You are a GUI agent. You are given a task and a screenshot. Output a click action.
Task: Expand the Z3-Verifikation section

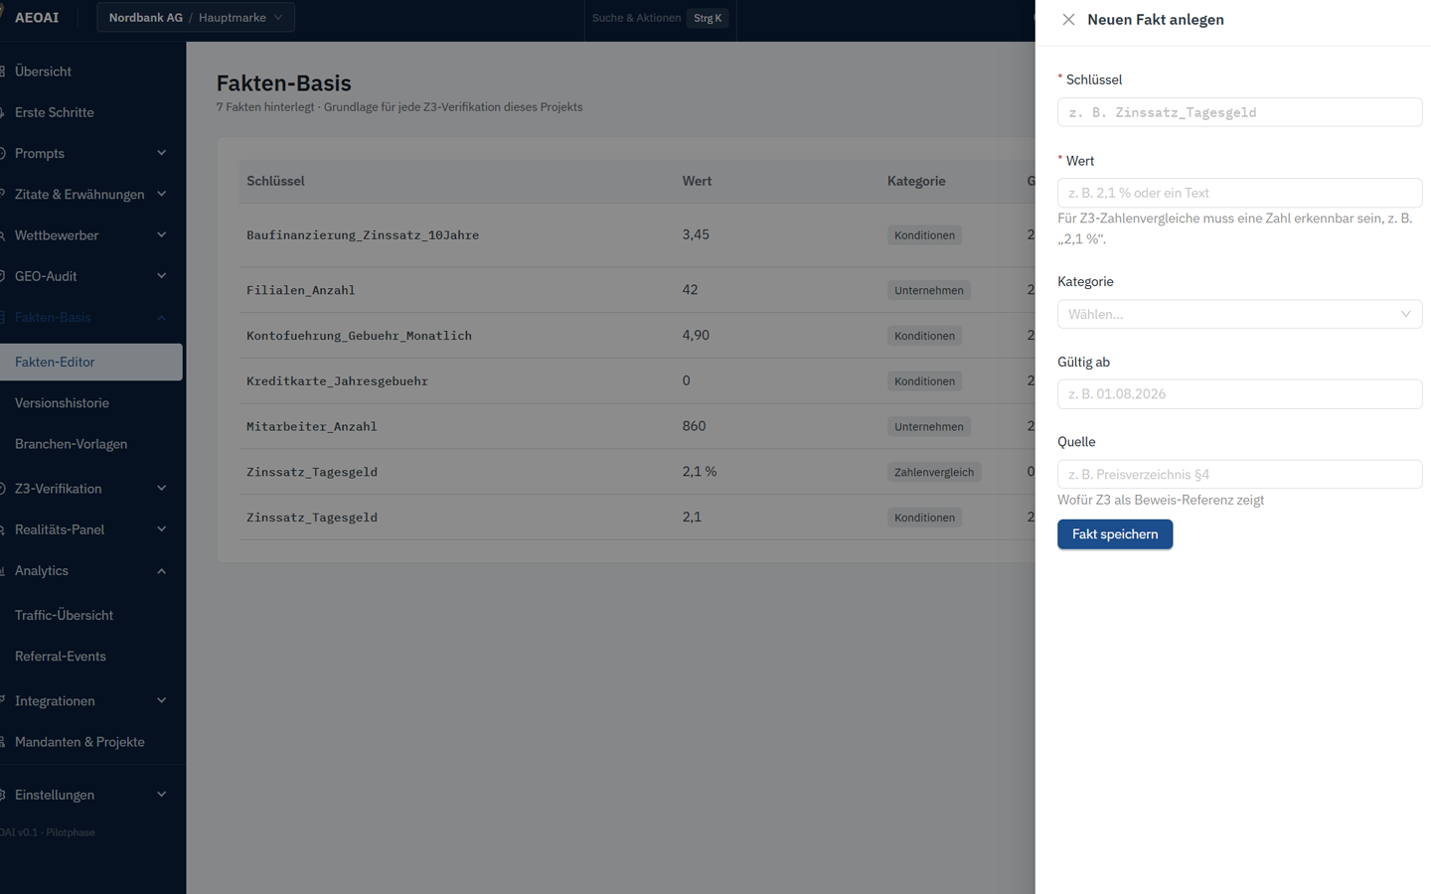[89, 489]
